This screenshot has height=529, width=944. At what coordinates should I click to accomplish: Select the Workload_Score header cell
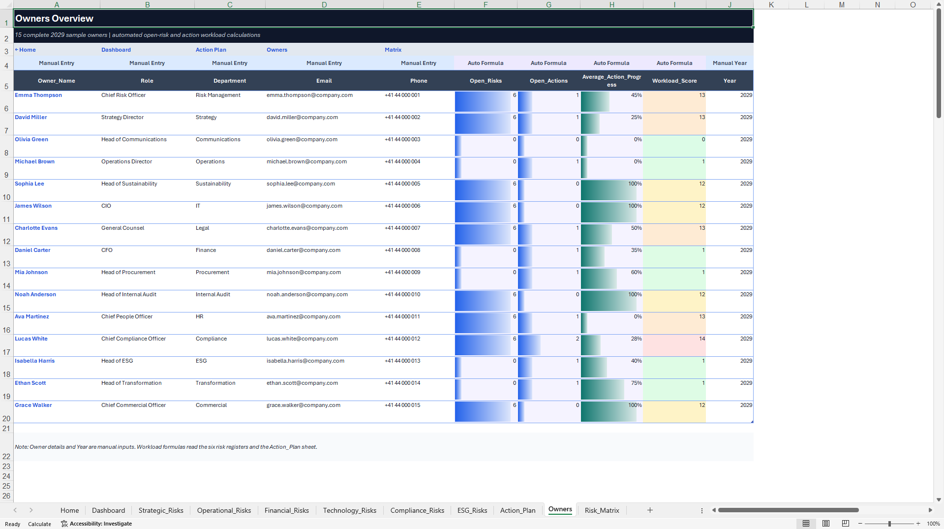pos(674,81)
